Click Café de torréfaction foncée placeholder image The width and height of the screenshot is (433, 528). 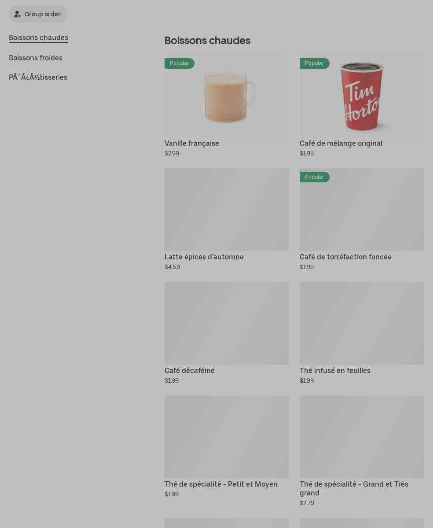[x=362, y=210]
